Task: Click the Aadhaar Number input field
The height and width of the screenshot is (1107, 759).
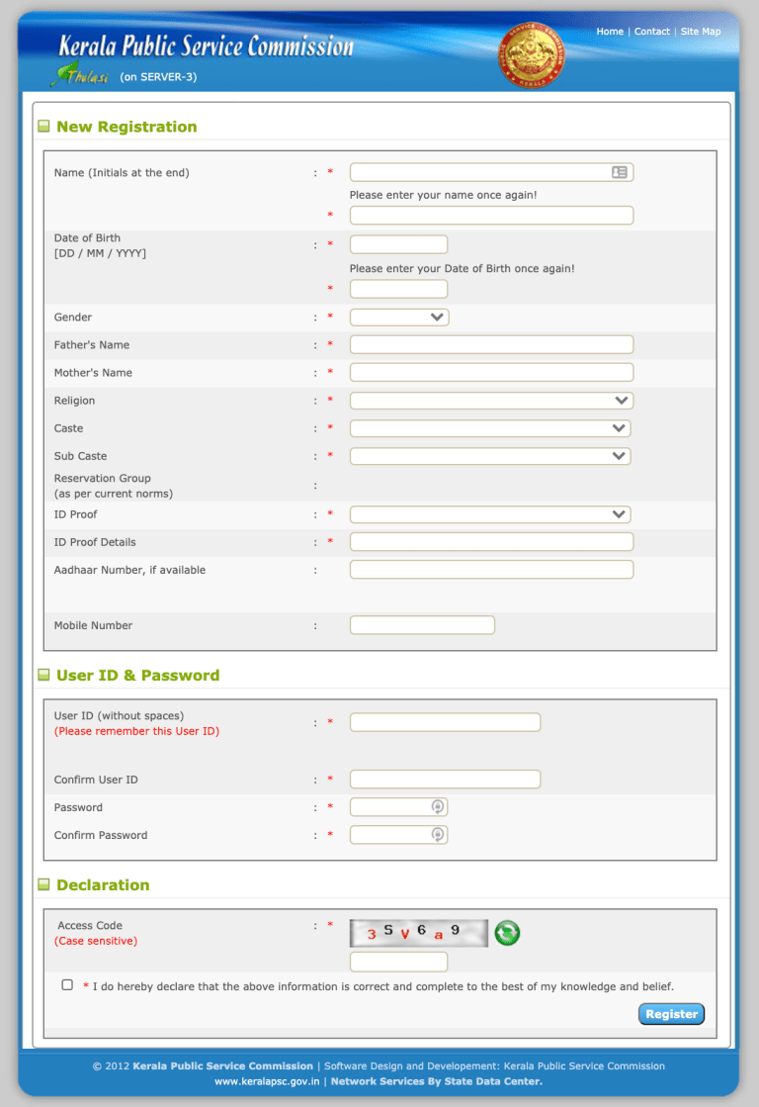Action: point(491,570)
